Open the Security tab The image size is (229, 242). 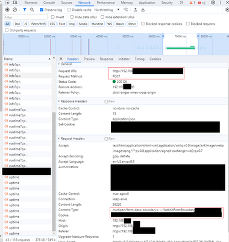167,2
